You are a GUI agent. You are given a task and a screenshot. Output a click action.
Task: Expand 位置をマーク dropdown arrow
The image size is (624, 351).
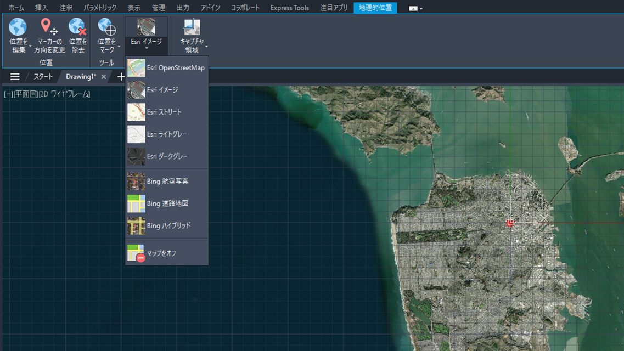[x=119, y=47]
